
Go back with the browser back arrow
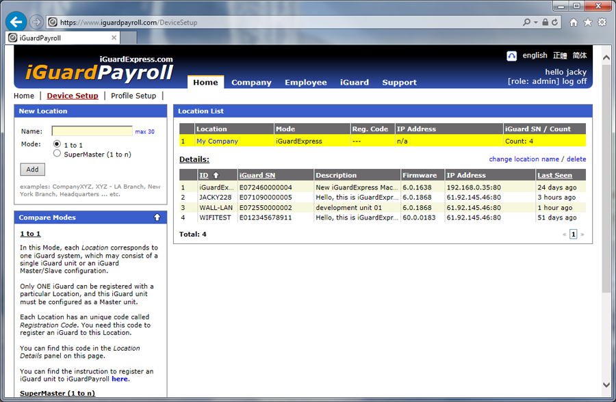click(16, 22)
